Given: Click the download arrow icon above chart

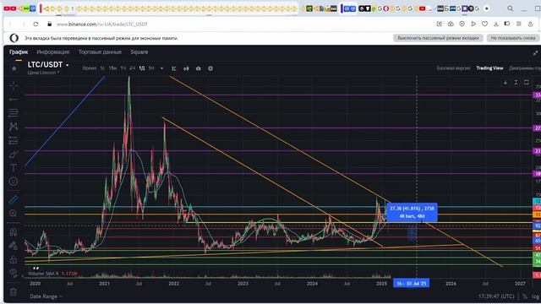Looking at the screenshot, I should coord(505,83).
